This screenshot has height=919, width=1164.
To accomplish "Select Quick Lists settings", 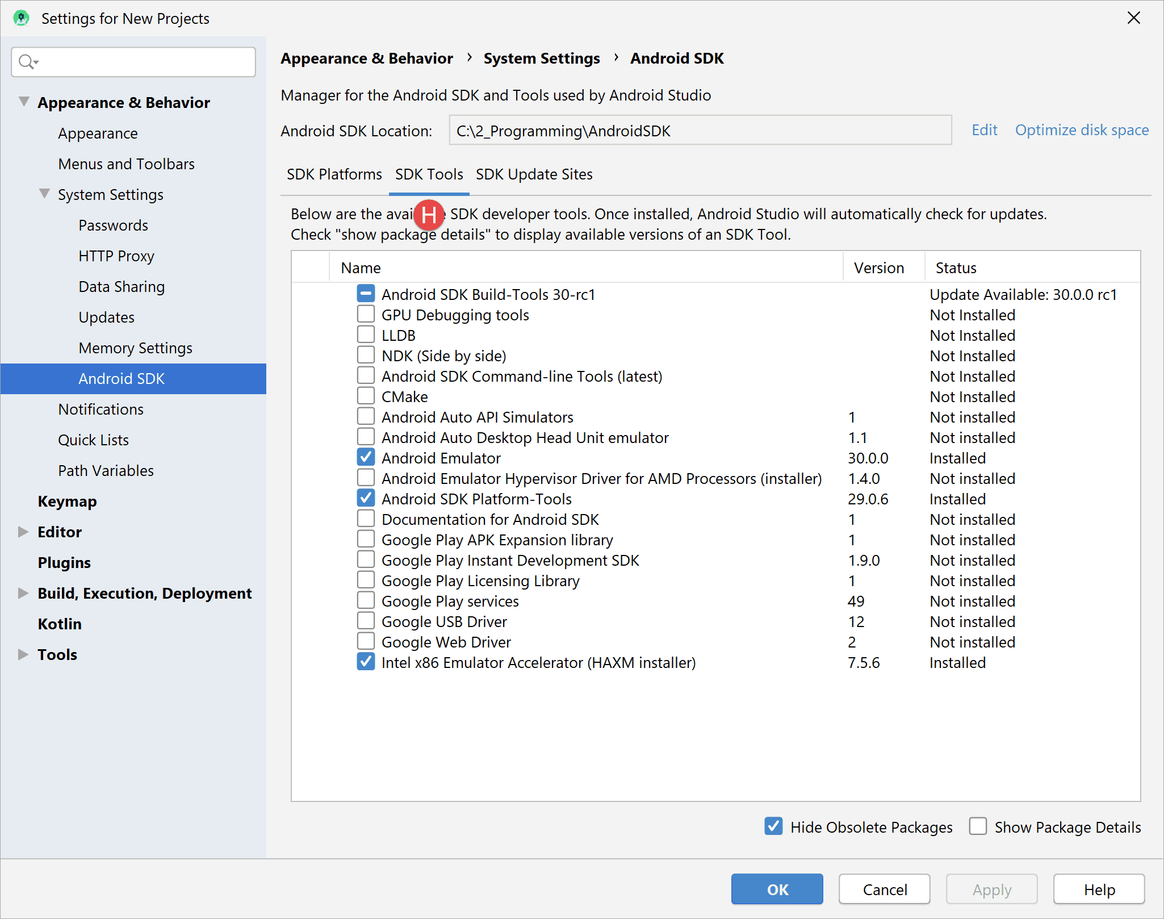I will coord(93,440).
